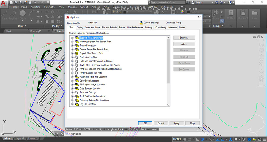267x142 pixels.
Task: Click the Save disk icon
Action: click(20, 2)
